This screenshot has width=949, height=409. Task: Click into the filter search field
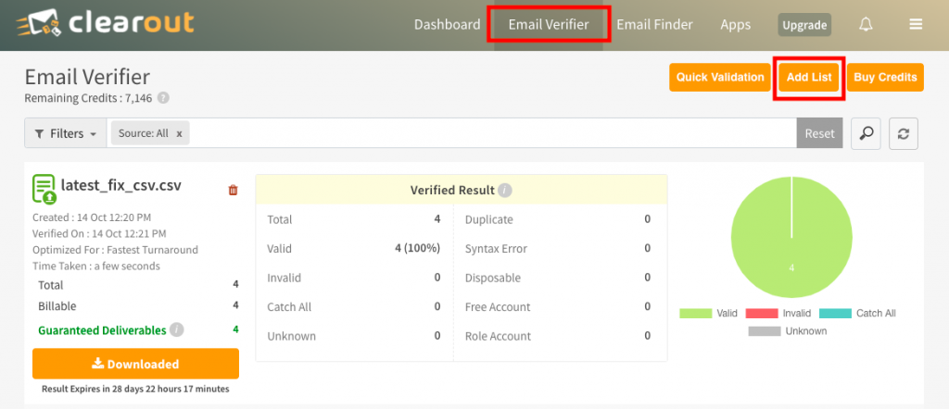[493, 133]
